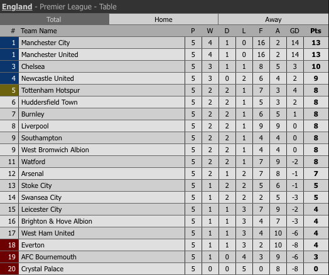Sort by the GD column header
Image resolution: width=329 pixels, height=275 pixels.
(x=294, y=31)
